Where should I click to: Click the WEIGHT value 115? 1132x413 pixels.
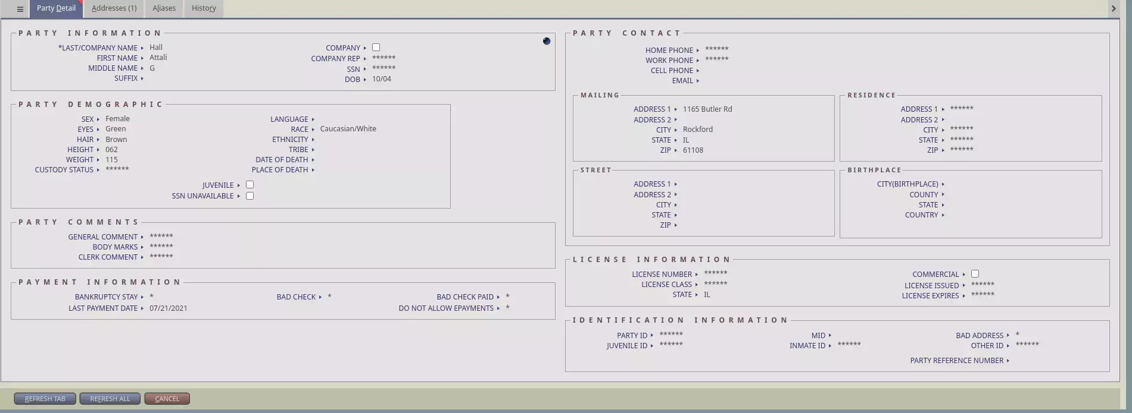tap(111, 160)
